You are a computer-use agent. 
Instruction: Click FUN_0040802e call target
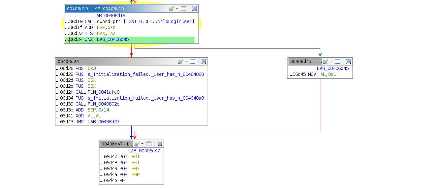pyautogui.click(x=104, y=104)
